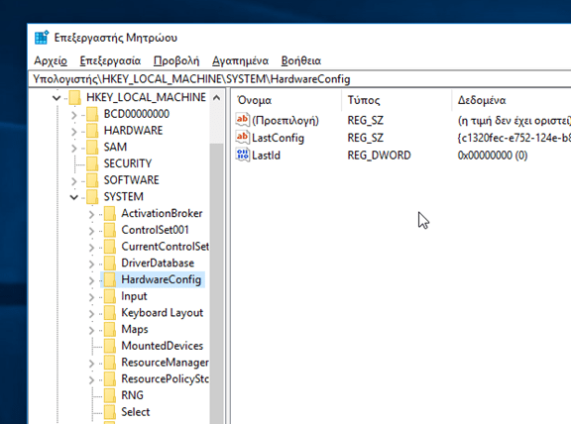Collapse the HKEY_LOCAL_MACHINE node
571x424 pixels.
[57, 97]
